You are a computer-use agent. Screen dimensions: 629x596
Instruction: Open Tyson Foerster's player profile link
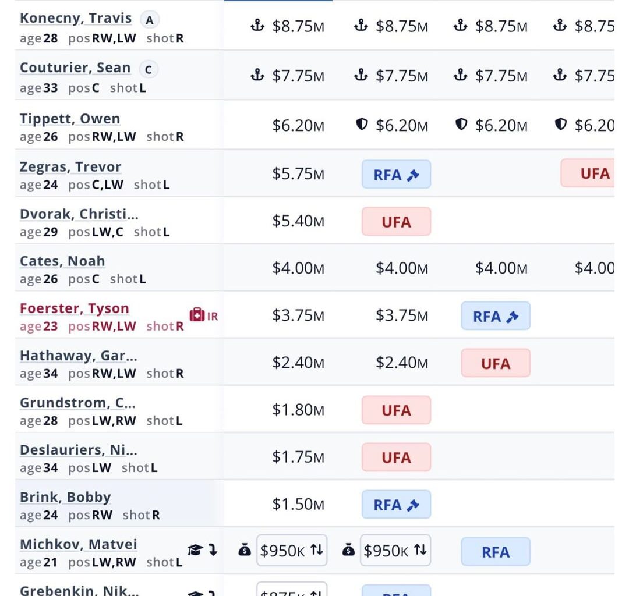pyautogui.click(x=75, y=308)
